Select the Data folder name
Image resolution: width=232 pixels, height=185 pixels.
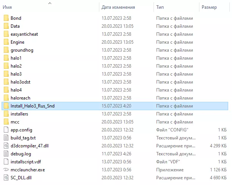[x=15, y=26]
